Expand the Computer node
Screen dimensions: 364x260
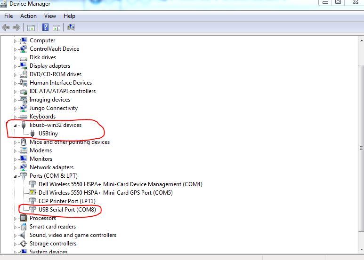click(x=16, y=41)
